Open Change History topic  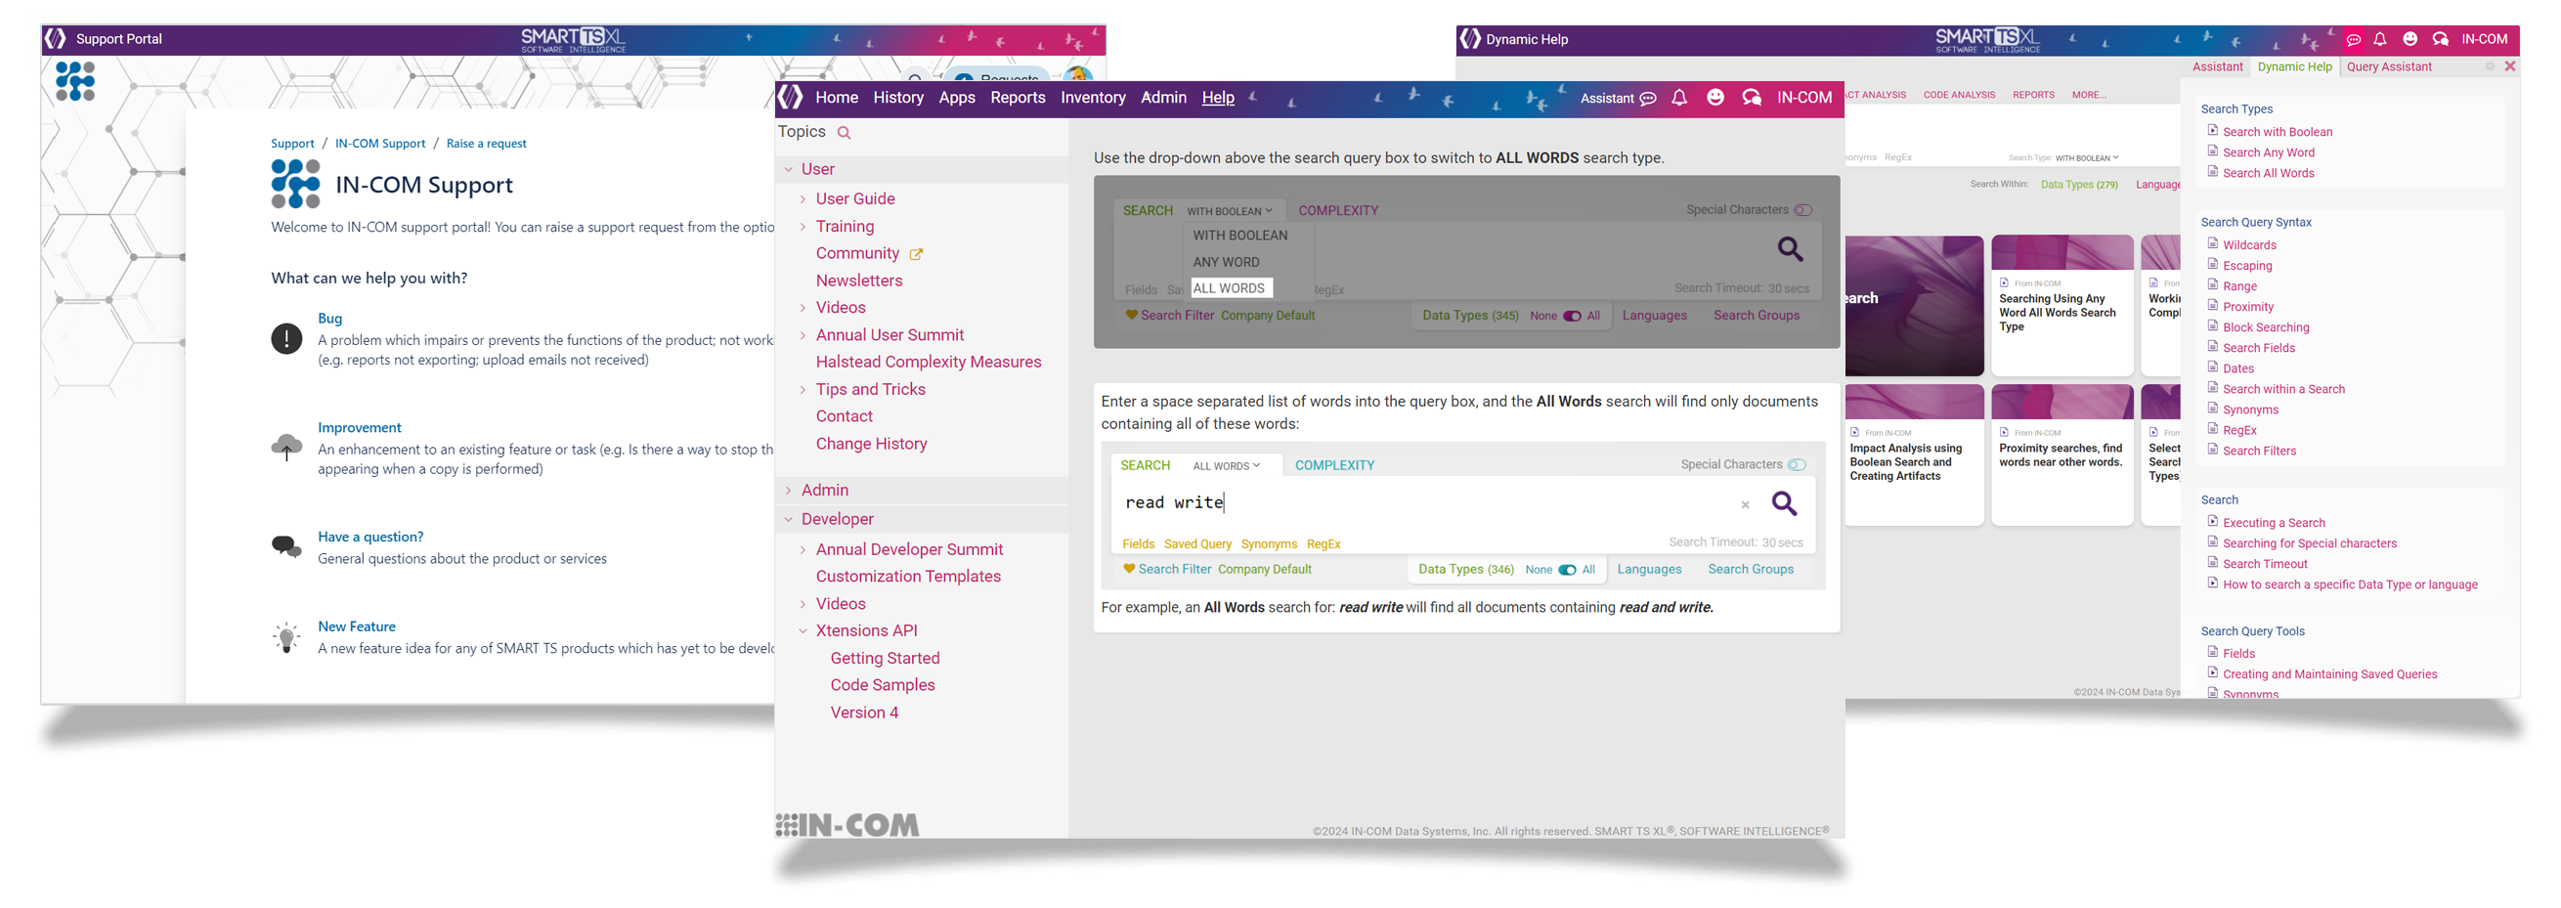[871, 444]
